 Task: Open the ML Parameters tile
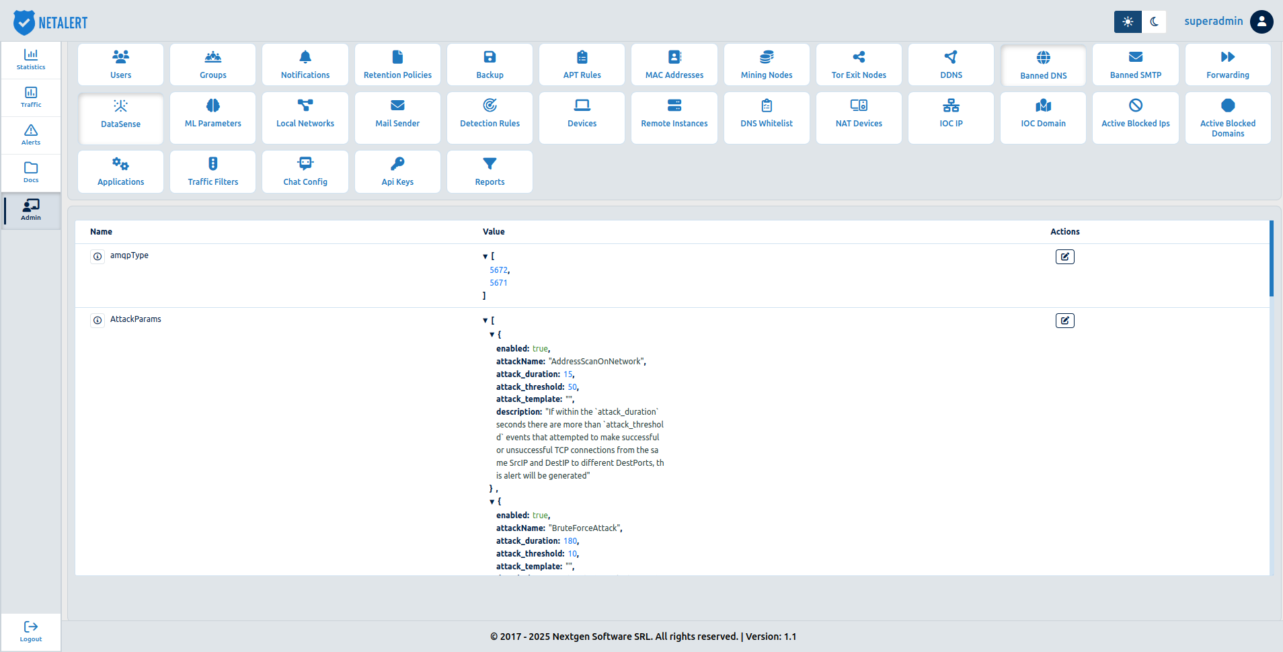[213, 118]
